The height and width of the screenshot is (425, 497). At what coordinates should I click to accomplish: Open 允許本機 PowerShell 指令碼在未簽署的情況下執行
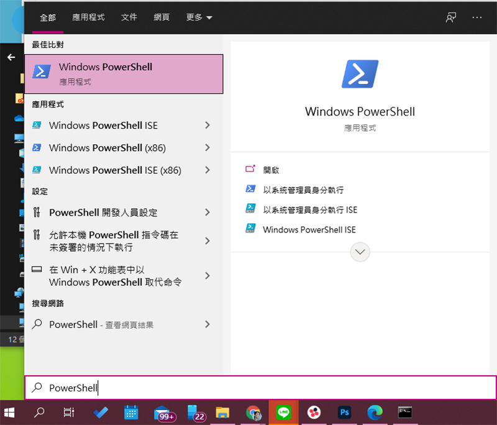(x=124, y=241)
